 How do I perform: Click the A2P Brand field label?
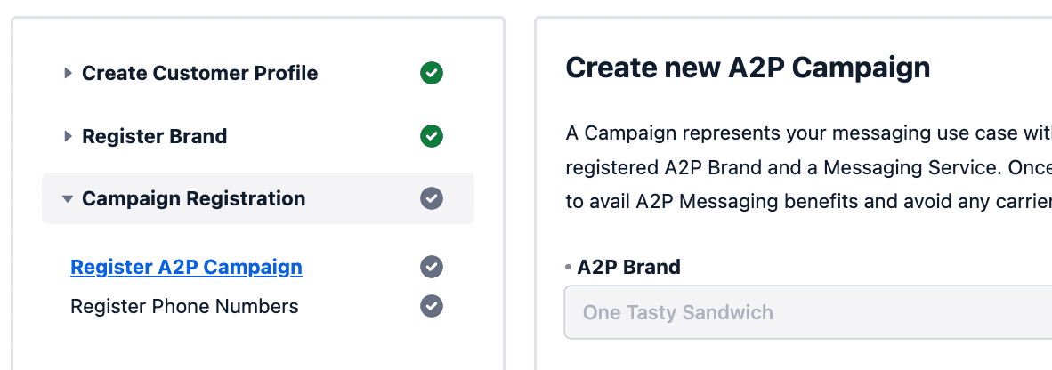pos(628,267)
